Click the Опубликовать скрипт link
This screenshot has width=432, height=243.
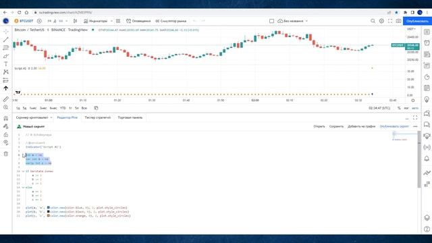394,126
